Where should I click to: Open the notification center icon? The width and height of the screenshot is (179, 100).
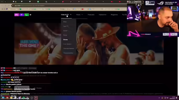tap(176, 98)
